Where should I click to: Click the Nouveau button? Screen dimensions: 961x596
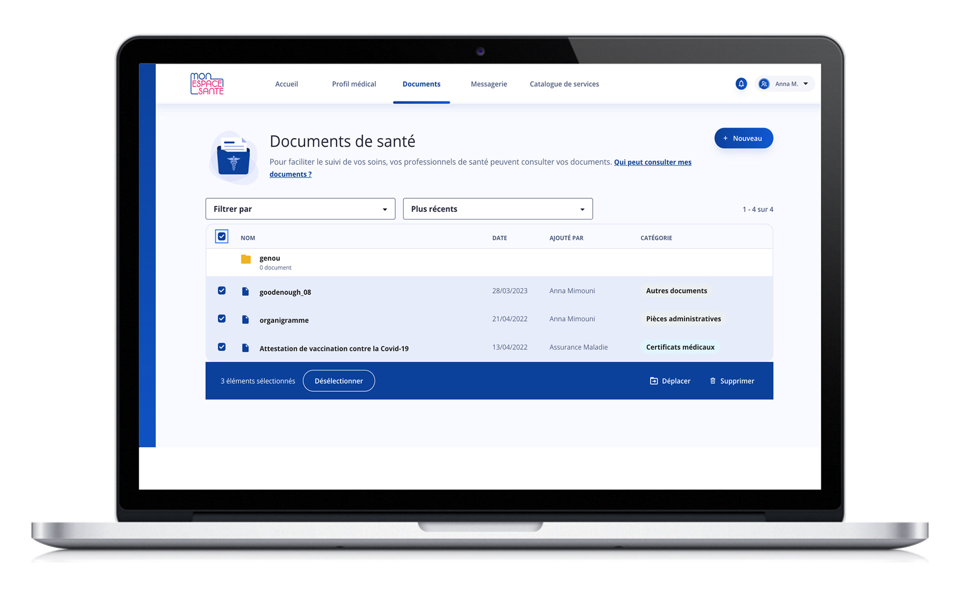(743, 139)
